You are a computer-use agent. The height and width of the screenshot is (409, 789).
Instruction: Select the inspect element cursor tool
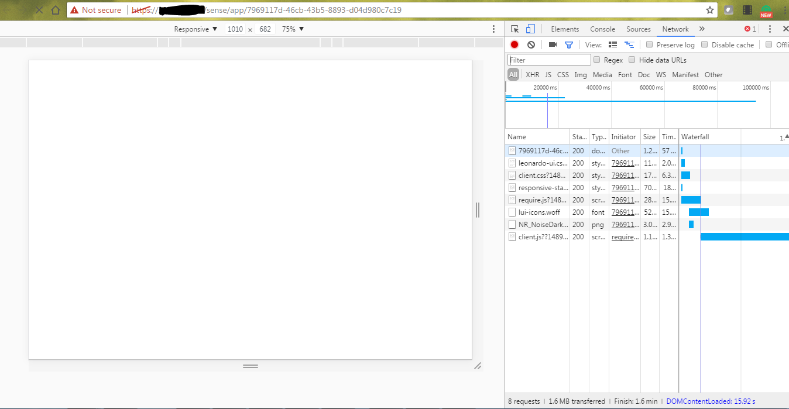click(x=514, y=29)
